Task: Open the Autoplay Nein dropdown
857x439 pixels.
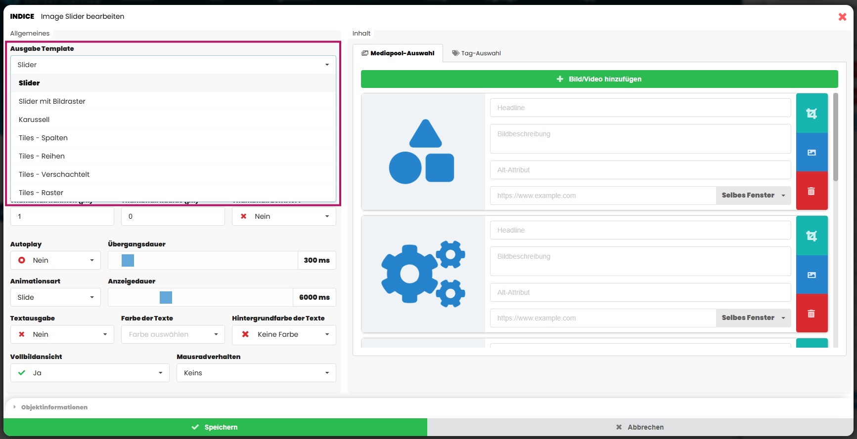Action: (x=55, y=260)
